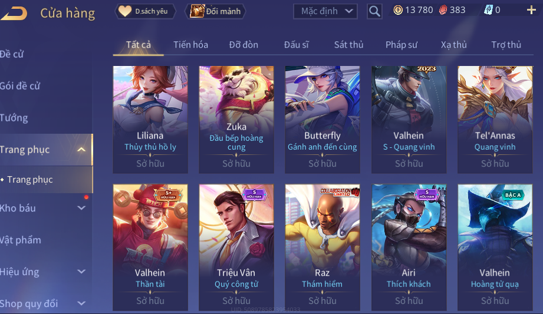
Task: Switch to the Pháp sư tab
Action: 401,45
